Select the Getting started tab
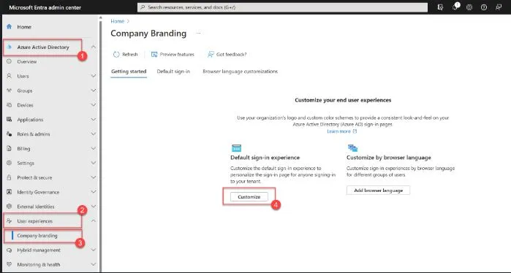Screen dimensions: 511x273 click(x=129, y=72)
